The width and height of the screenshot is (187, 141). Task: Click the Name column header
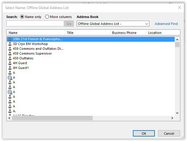coord(36,33)
